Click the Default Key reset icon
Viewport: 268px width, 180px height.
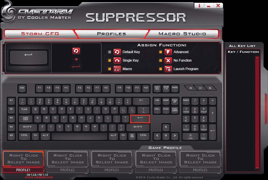tap(117, 52)
